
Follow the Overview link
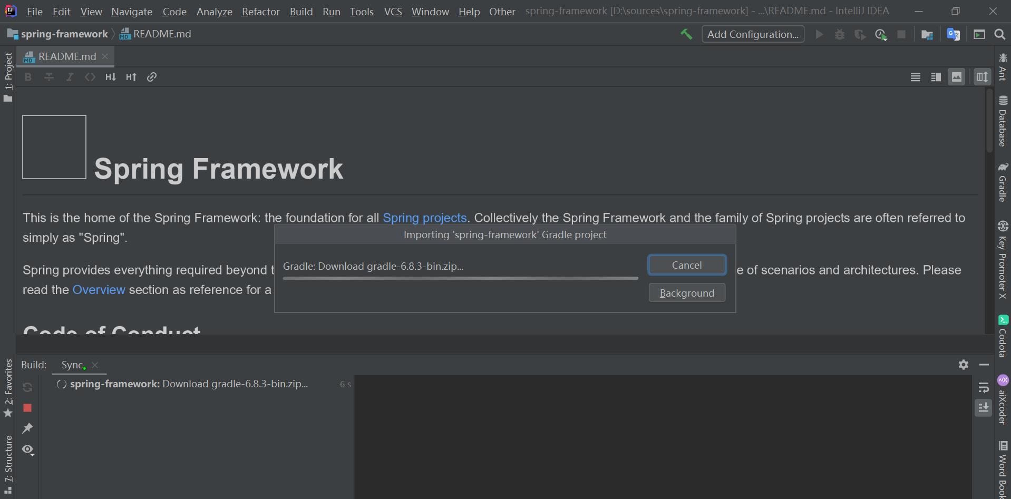(x=99, y=290)
